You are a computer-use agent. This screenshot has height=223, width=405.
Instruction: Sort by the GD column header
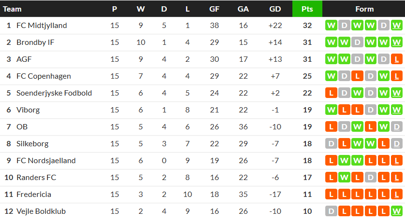tap(275, 9)
